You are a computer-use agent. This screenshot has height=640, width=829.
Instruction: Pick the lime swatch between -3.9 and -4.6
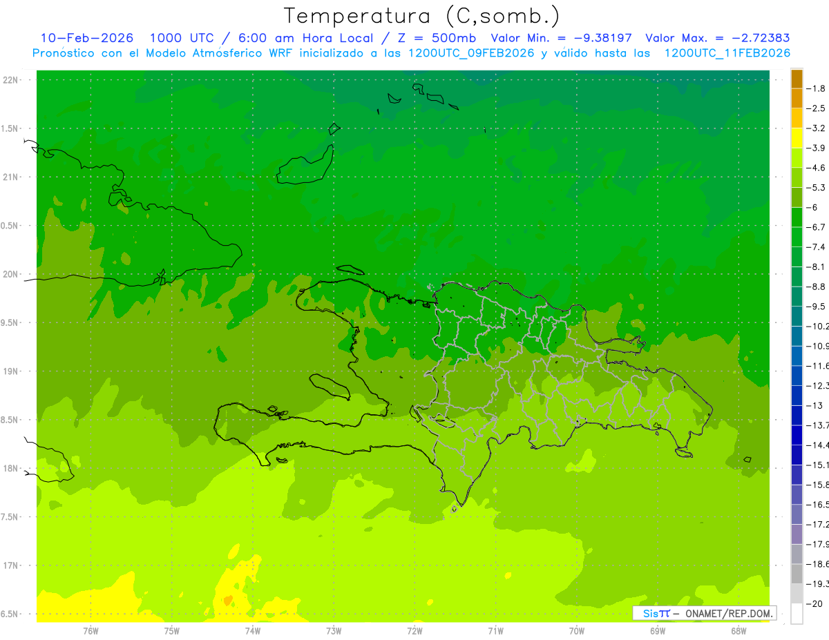pos(797,157)
